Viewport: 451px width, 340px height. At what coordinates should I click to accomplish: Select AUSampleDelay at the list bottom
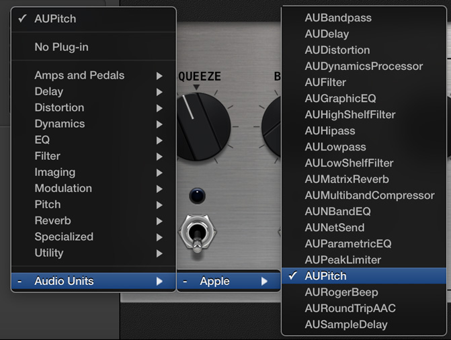click(364, 325)
